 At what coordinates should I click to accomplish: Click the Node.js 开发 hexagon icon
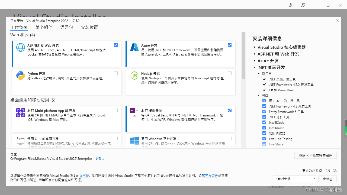[x=134, y=76]
